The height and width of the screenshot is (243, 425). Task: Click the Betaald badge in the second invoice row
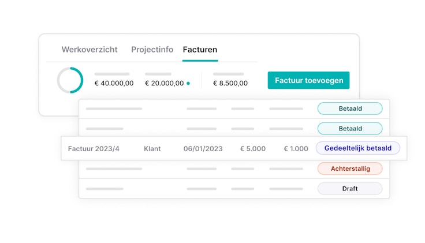350,129
